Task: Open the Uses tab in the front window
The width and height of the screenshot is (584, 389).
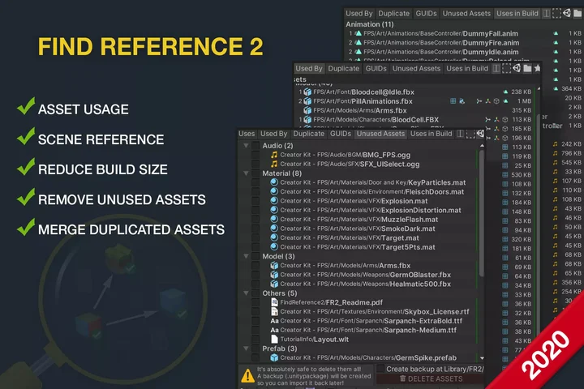Action: (247, 134)
